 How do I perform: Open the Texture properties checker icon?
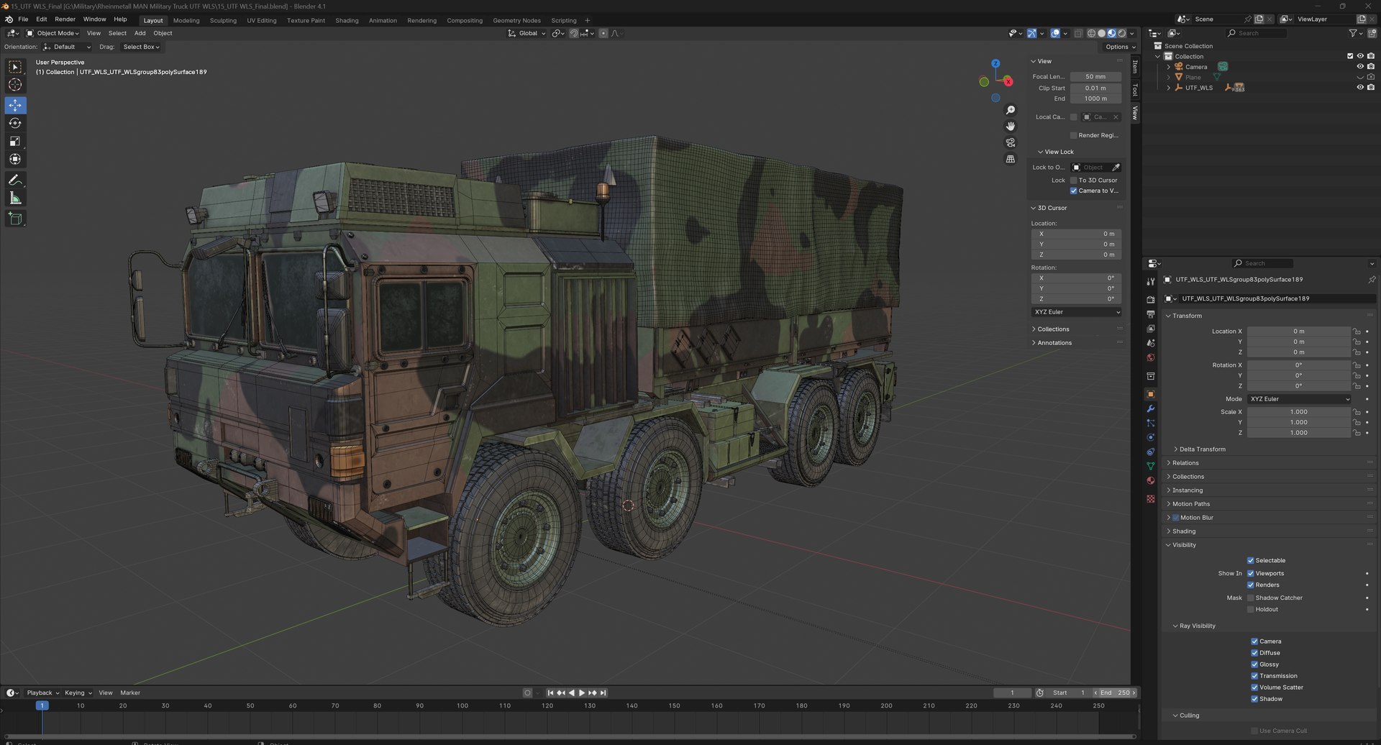pyautogui.click(x=1151, y=498)
